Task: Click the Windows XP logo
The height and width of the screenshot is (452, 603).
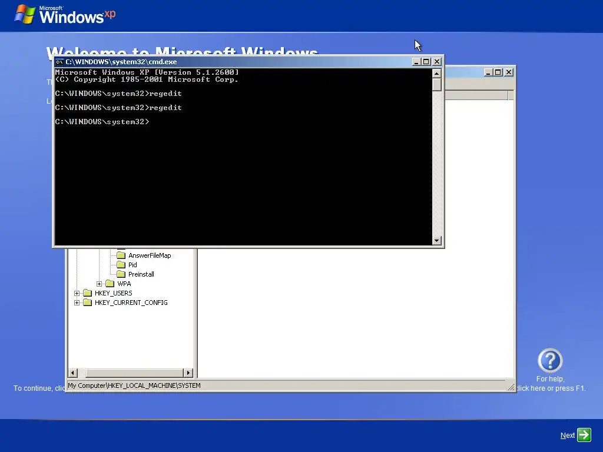Action: (x=65, y=15)
